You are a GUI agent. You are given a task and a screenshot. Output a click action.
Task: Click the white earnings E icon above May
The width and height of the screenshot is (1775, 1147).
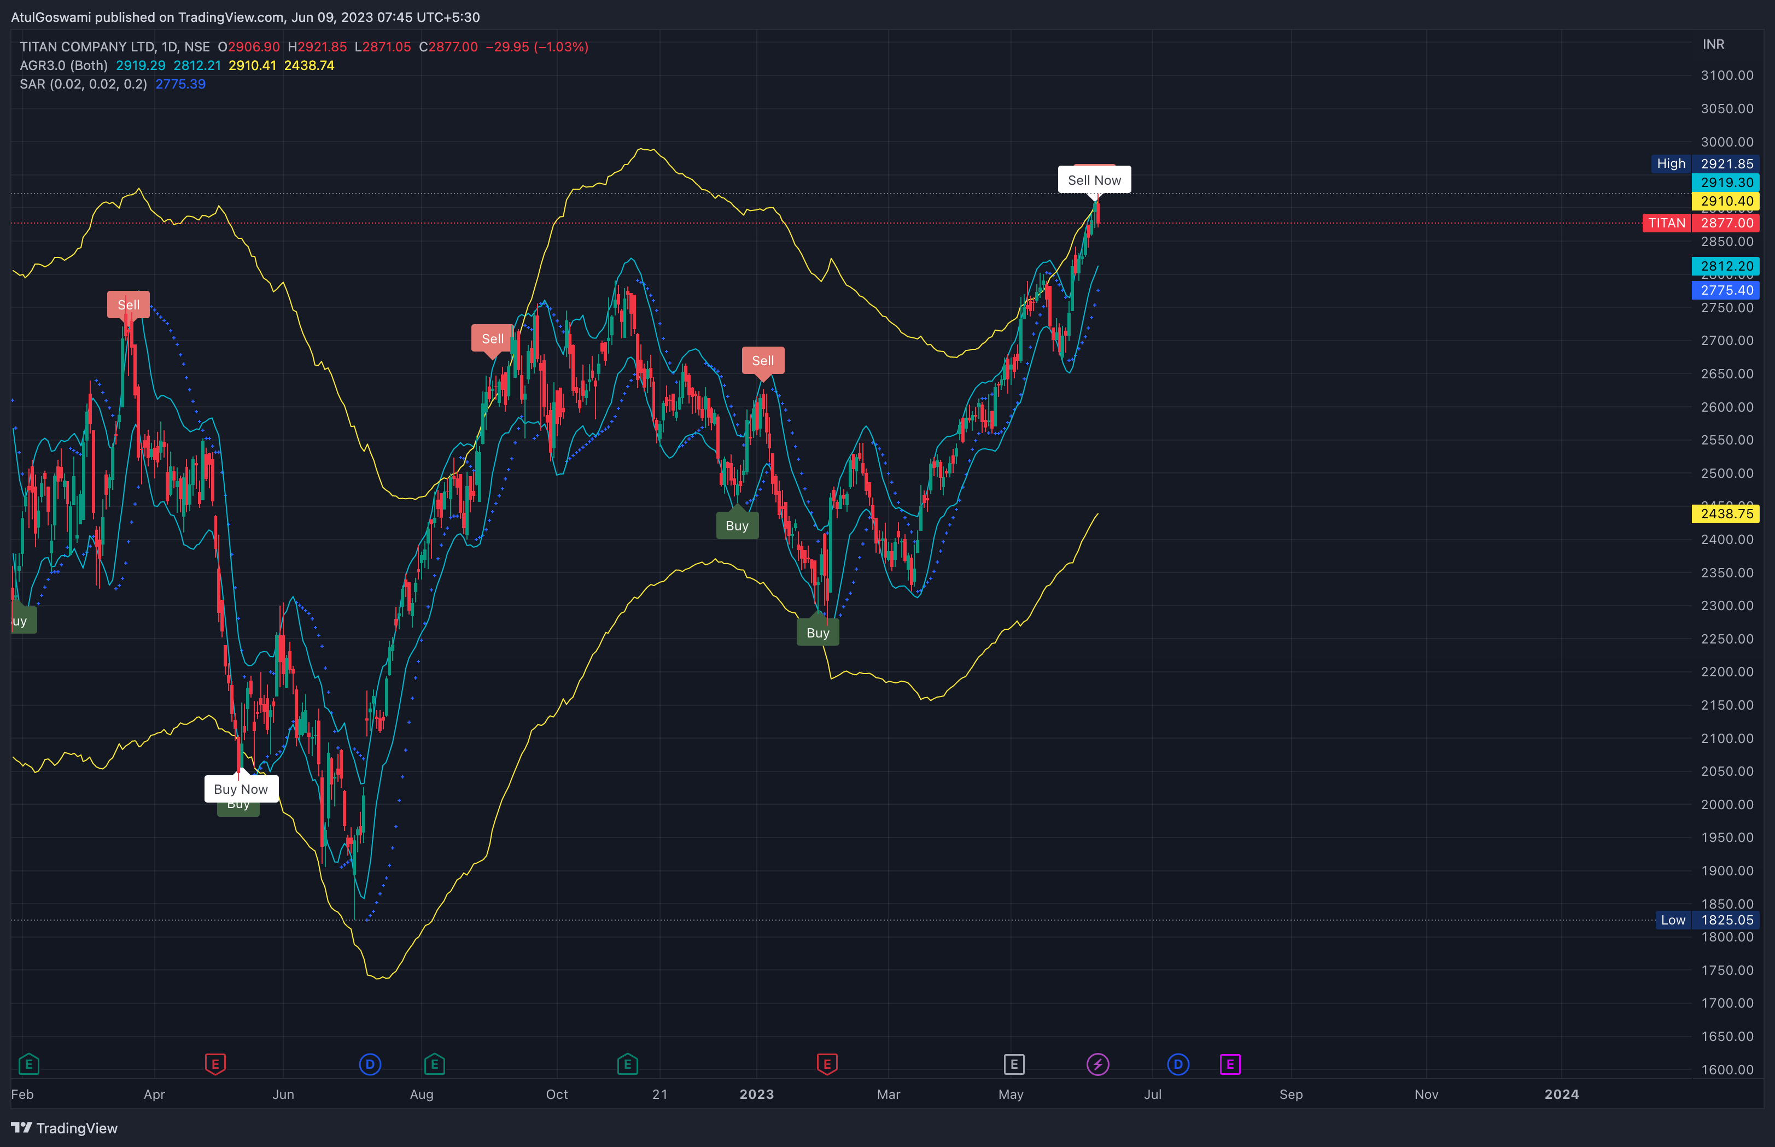(x=1014, y=1064)
